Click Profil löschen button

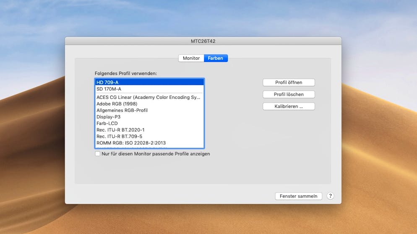coord(289,95)
